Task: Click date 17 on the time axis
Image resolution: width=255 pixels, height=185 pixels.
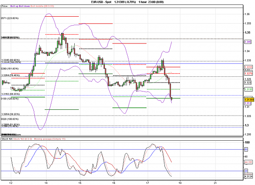Action: point(148,183)
